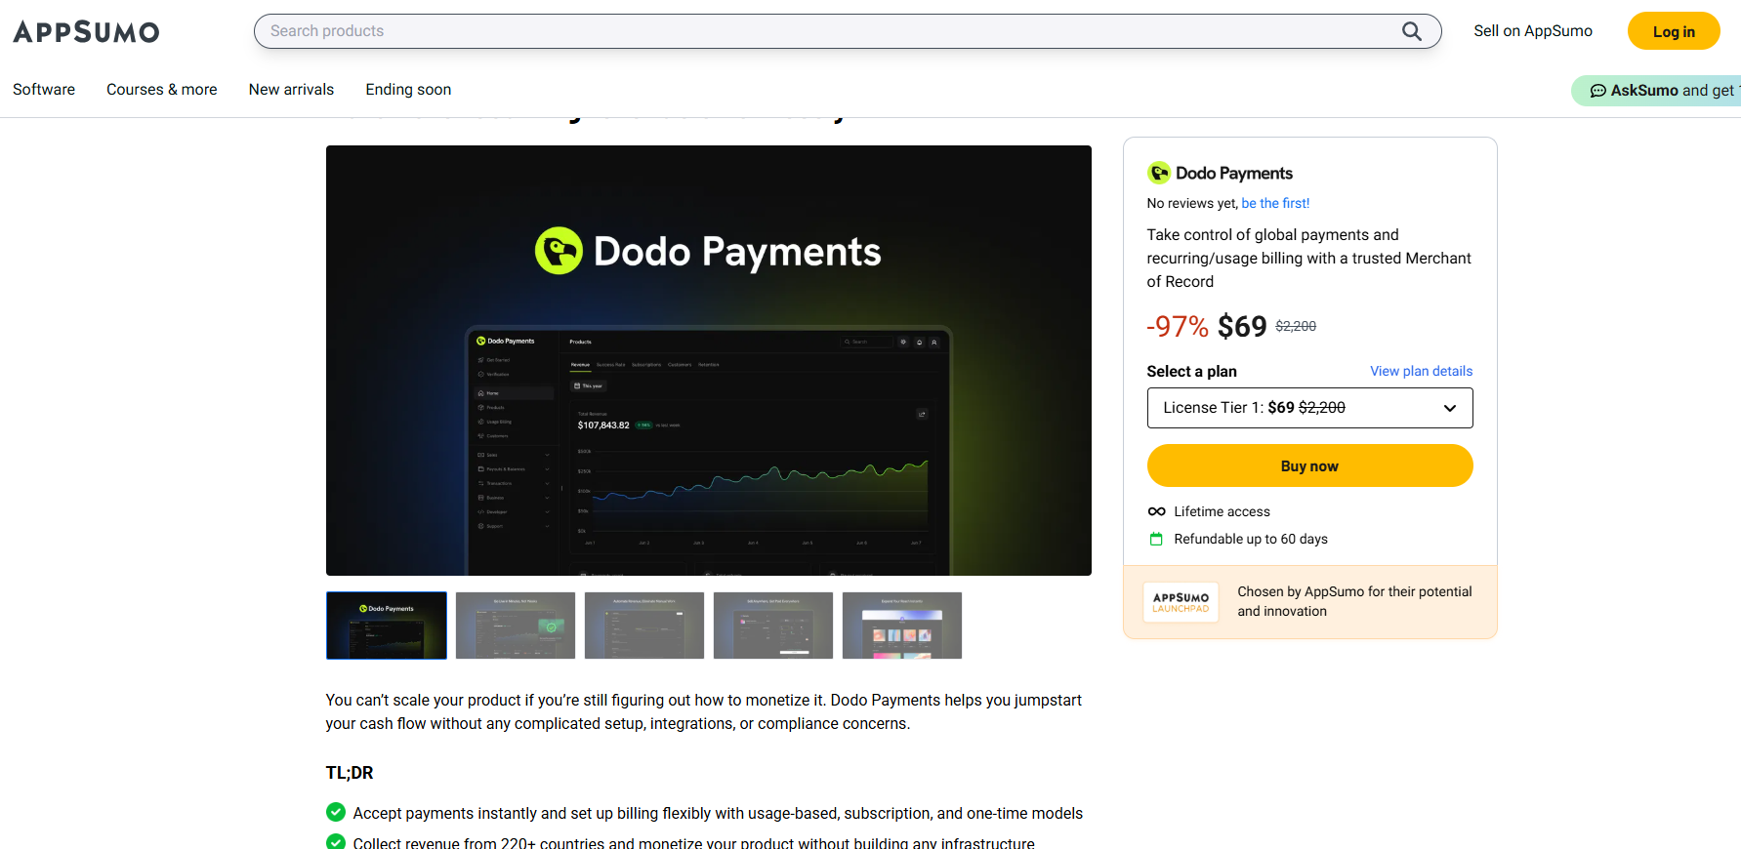This screenshot has width=1741, height=849.
Task: Click the AppSumo logo
Action: click(x=86, y=32)
